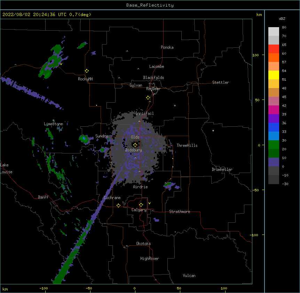Click the Cochrane city label
This screenshot has height=293, width=300.
(x=112, y=198)
